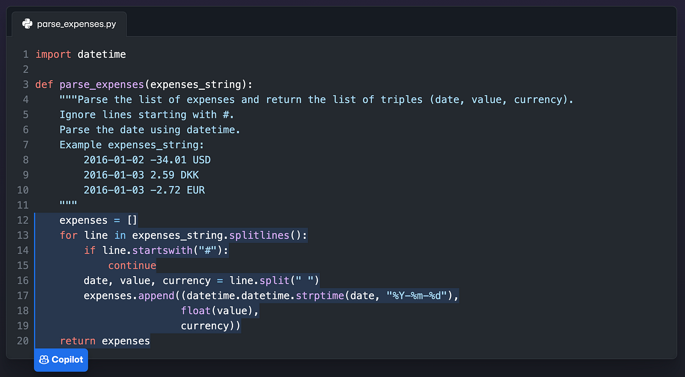This screenshot has height=377, width=685.
Task: Select the docstring closing quotes on line 11
Action: pyautogui.click(x=68, y=205)
